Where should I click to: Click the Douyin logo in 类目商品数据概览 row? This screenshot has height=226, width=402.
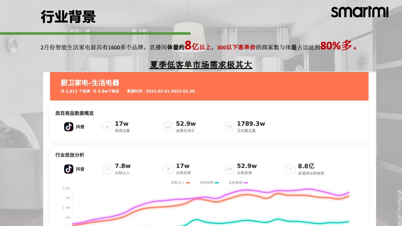68,127
